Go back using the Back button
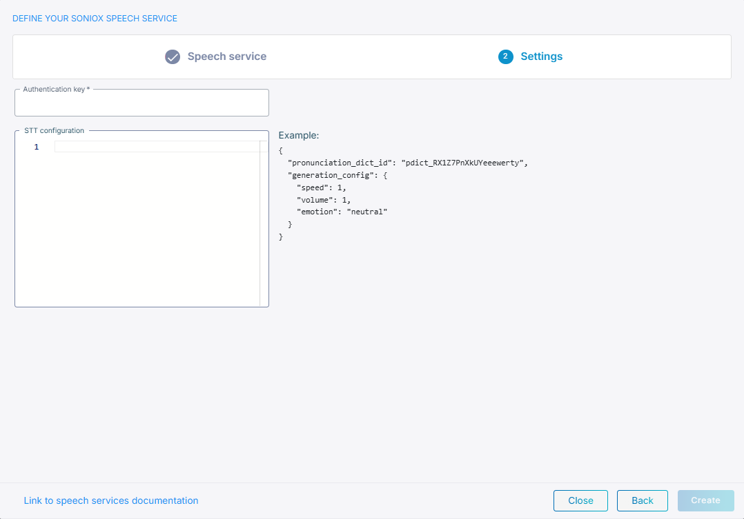 642,500
